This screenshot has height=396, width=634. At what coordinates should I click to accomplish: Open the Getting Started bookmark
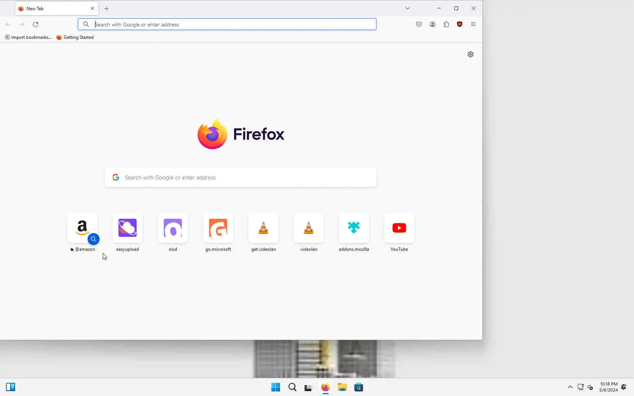75,37
